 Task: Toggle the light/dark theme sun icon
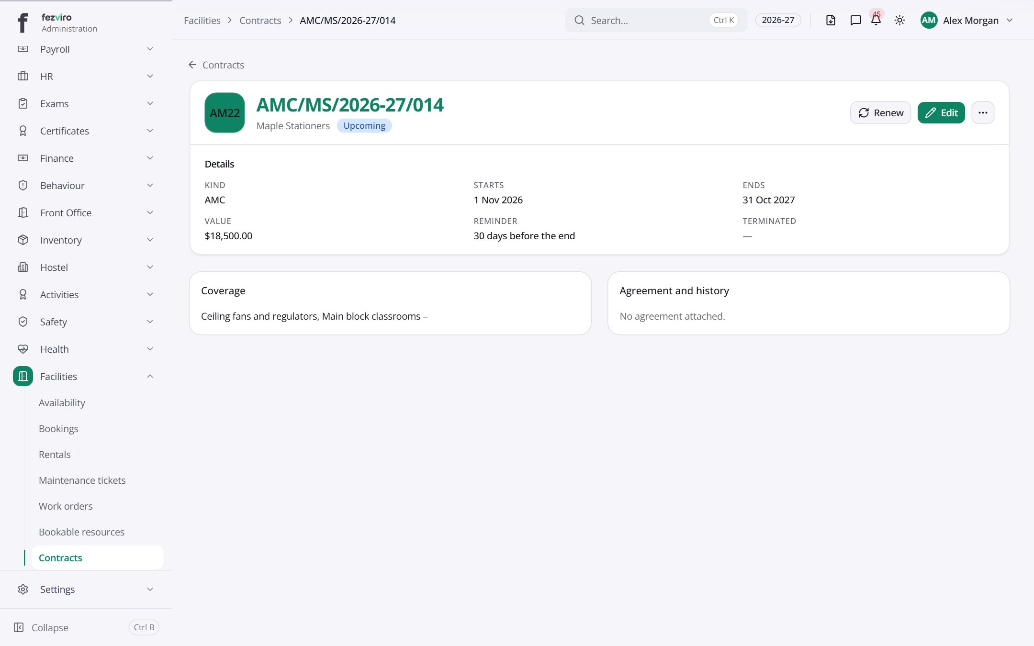click(899, 20)
